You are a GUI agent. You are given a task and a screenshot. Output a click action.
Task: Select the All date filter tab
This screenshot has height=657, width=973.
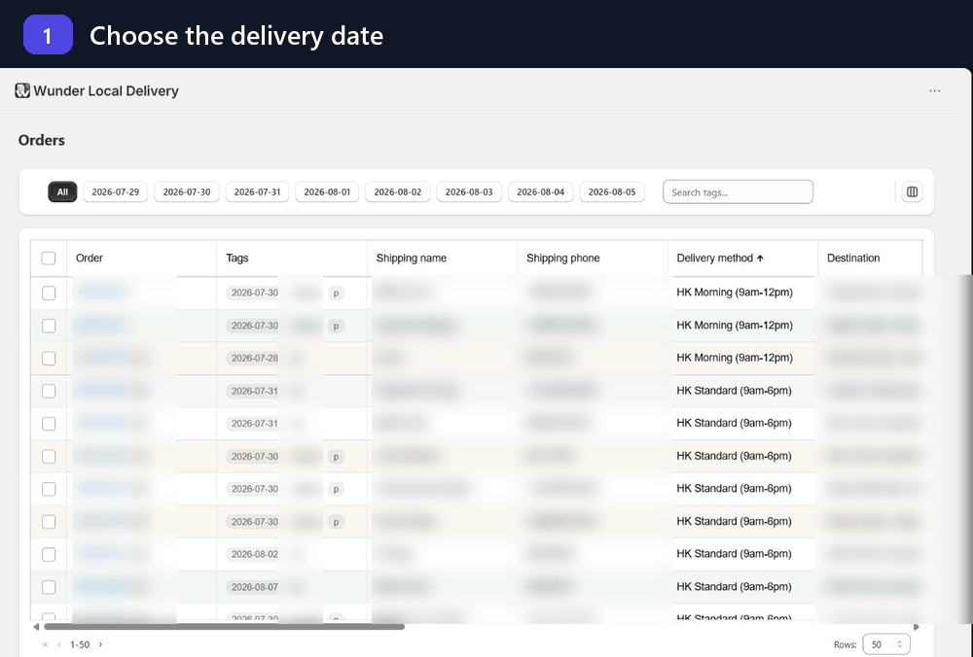click(62, 192)
